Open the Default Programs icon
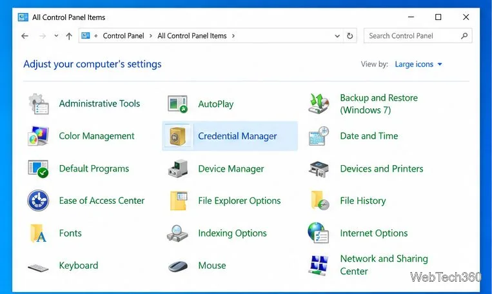This screenshot has height=294, width=492. [x=38, y=168]
